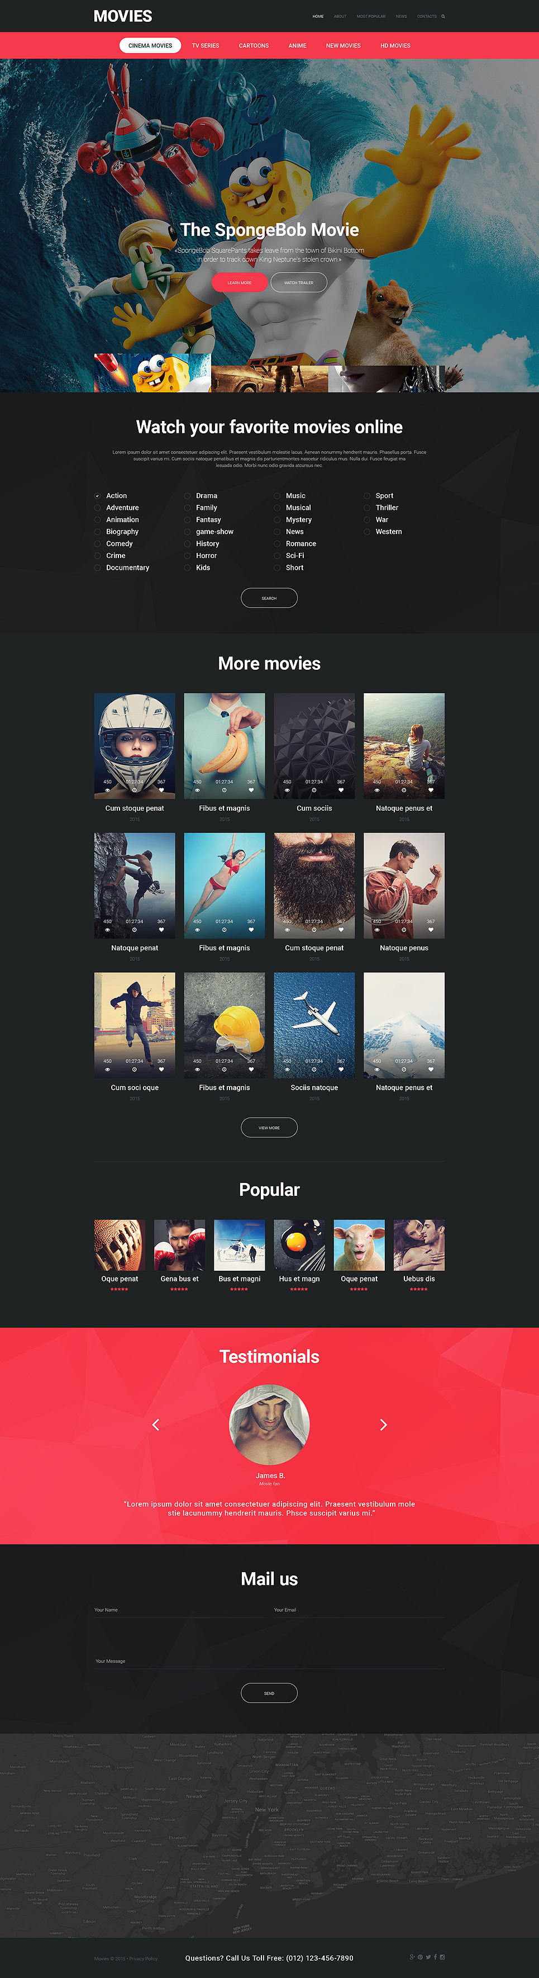This screenshot has width=539, height=1978.
Task: Open the Twitter footer icon
Action: [x=428, y=1957]
